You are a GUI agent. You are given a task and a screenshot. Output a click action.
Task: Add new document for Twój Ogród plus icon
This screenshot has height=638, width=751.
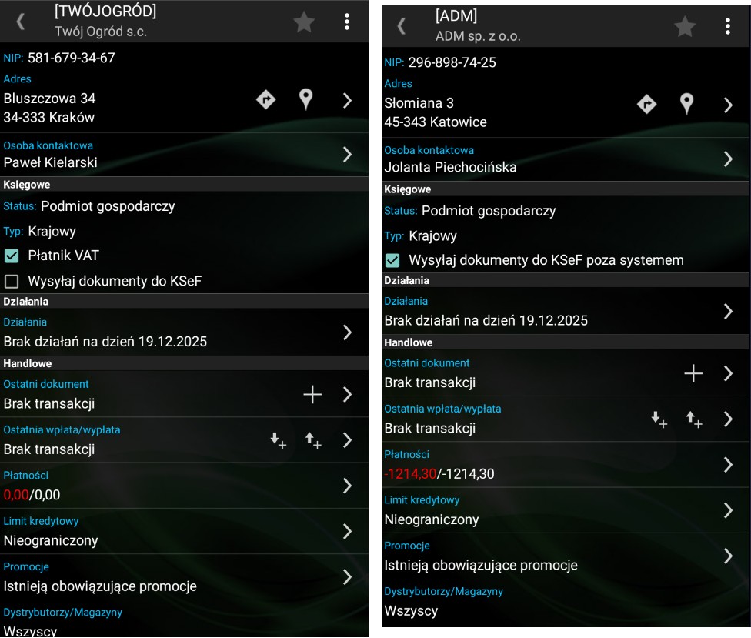(312, 394)
